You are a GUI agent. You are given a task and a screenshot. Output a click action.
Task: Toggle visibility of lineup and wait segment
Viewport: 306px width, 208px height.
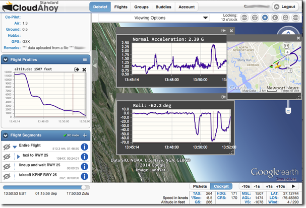[x=7, y=167]
